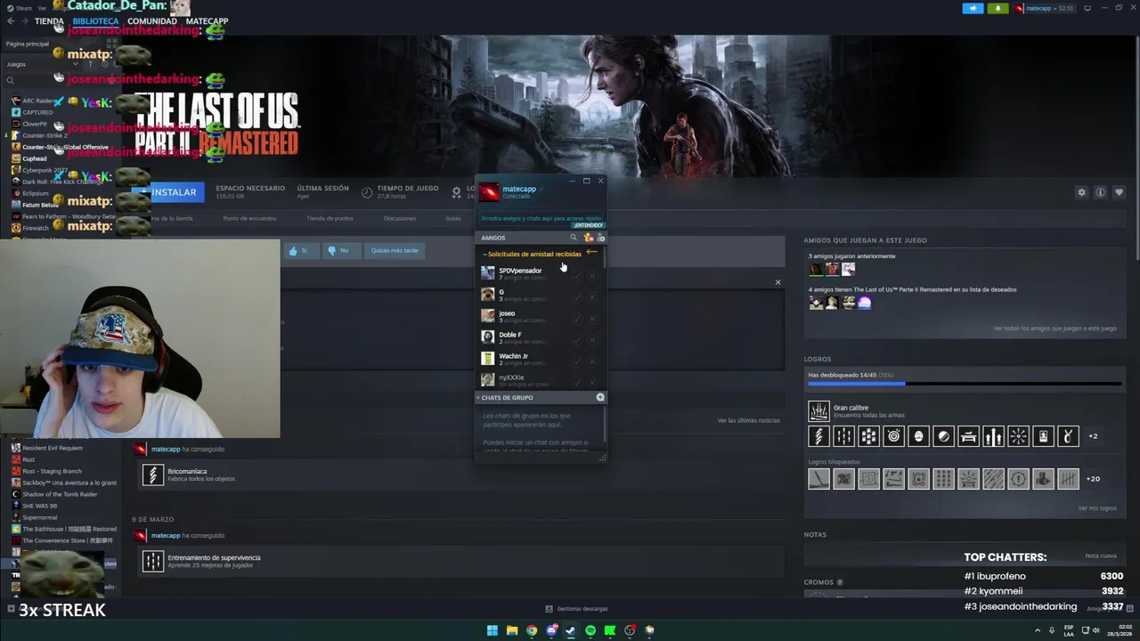Open File Explorer from the taskbar

(512, 630)
